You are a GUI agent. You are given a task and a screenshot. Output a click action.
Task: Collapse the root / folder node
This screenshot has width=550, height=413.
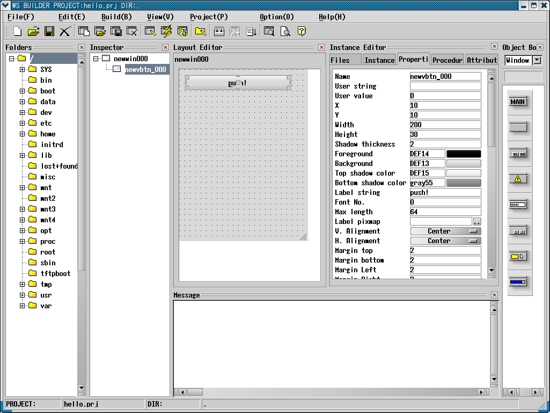pyautogui.click(x=12, y=59)
